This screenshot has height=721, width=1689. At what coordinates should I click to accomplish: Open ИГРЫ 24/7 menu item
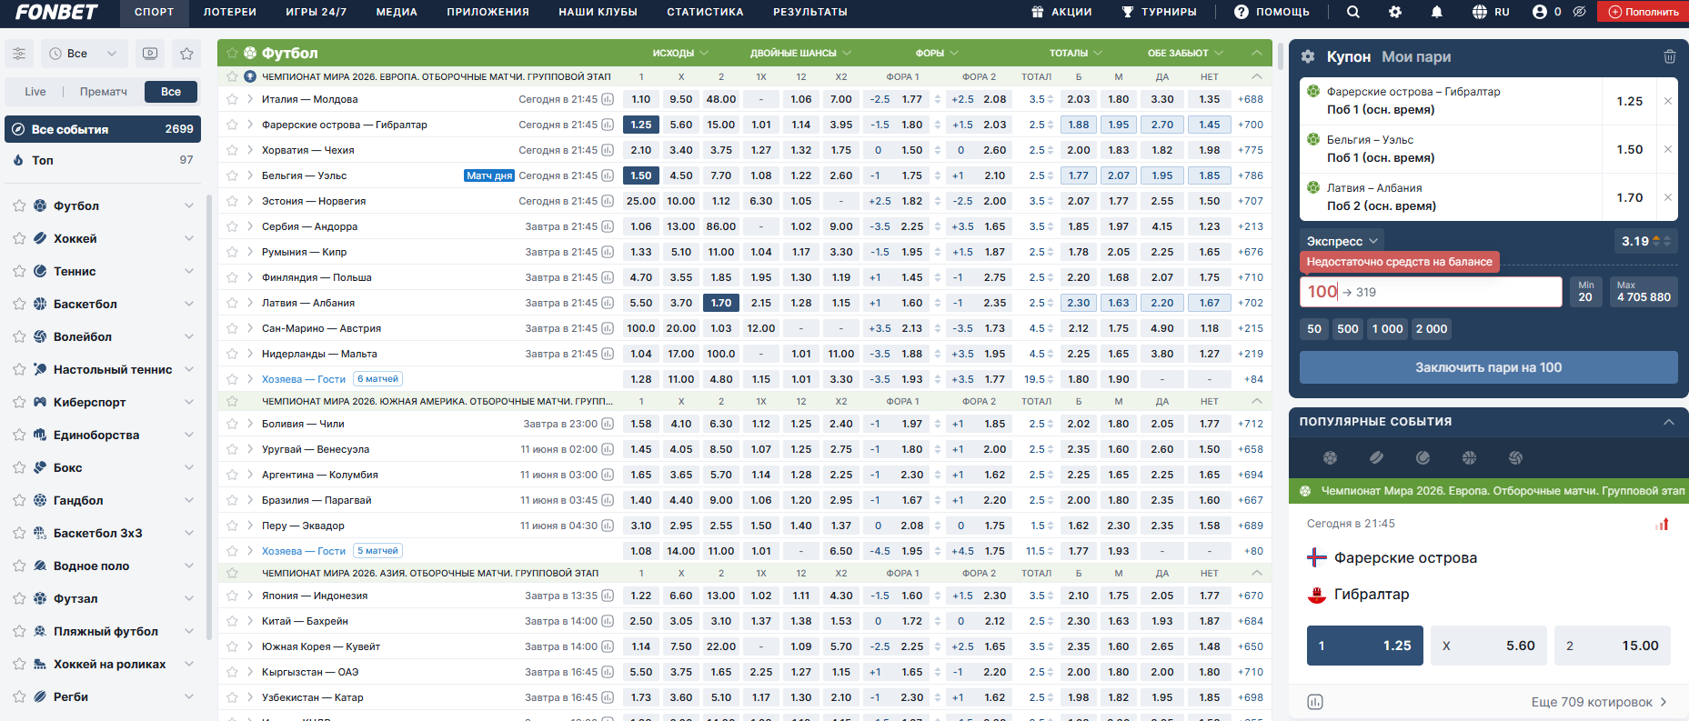[317, 12]
